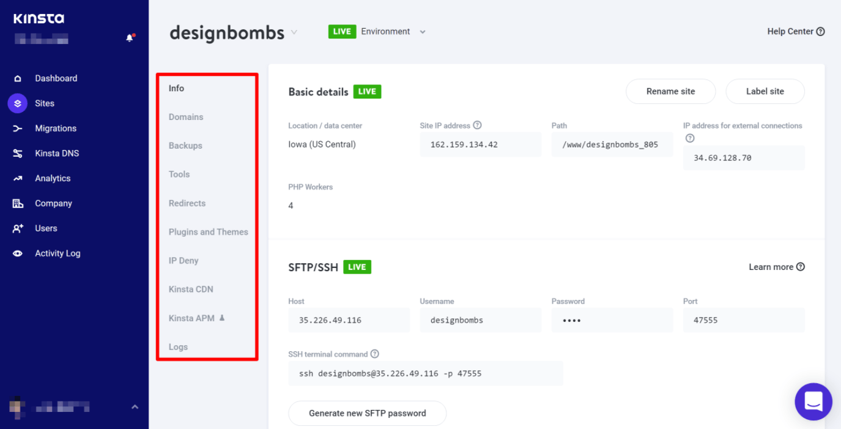This screenshot has width=841, height=429.
Task: Click the Company building icon
Action: click(18, 204)
